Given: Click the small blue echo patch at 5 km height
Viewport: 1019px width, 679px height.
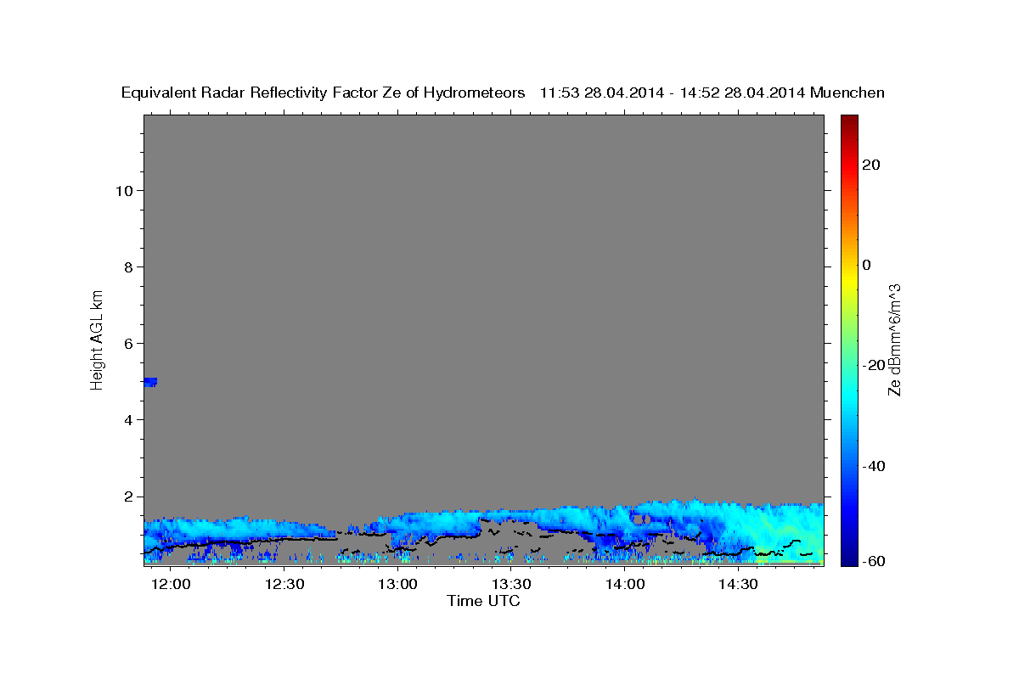Looking at the screenshot, I should coord(150,382).
